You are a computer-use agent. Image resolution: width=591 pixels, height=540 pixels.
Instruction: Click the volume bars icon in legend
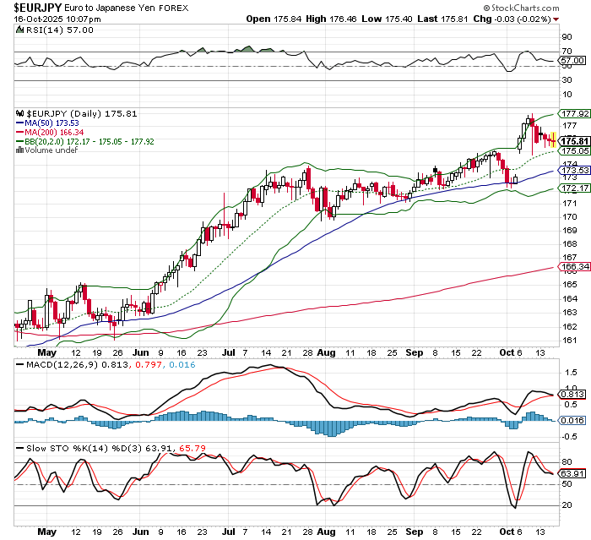[x=21, y=150]
